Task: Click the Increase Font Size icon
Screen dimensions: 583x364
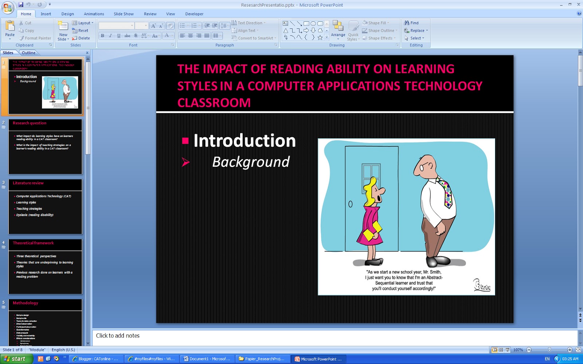Action: point(153,26)
